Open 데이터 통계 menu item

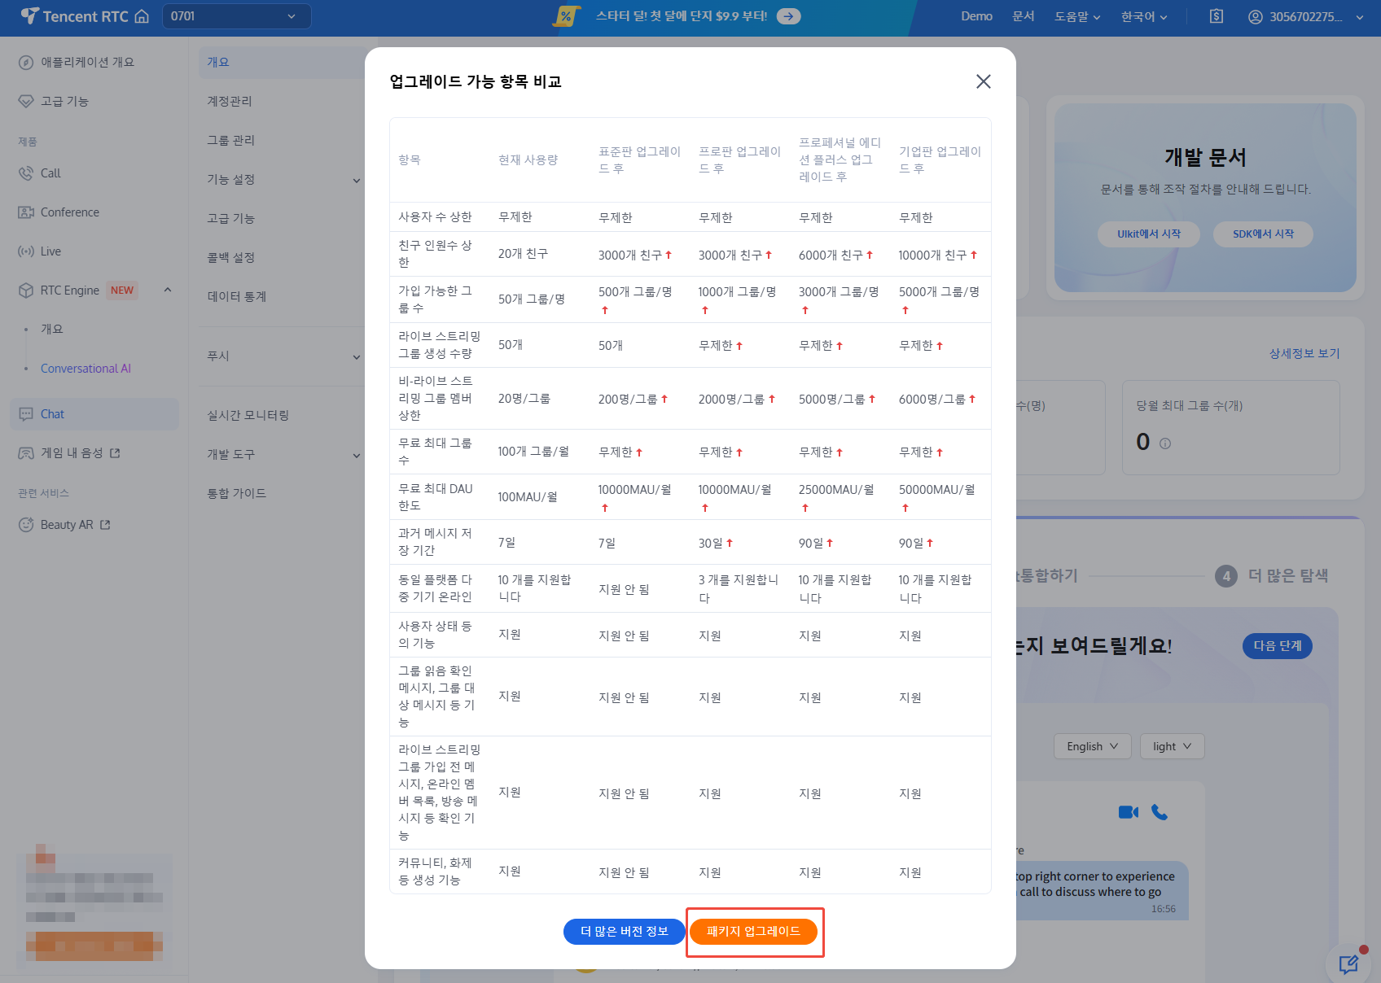click(237, 297)
